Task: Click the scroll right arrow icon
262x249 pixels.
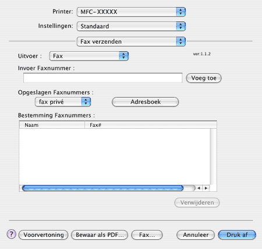Action: coord(206,188)
